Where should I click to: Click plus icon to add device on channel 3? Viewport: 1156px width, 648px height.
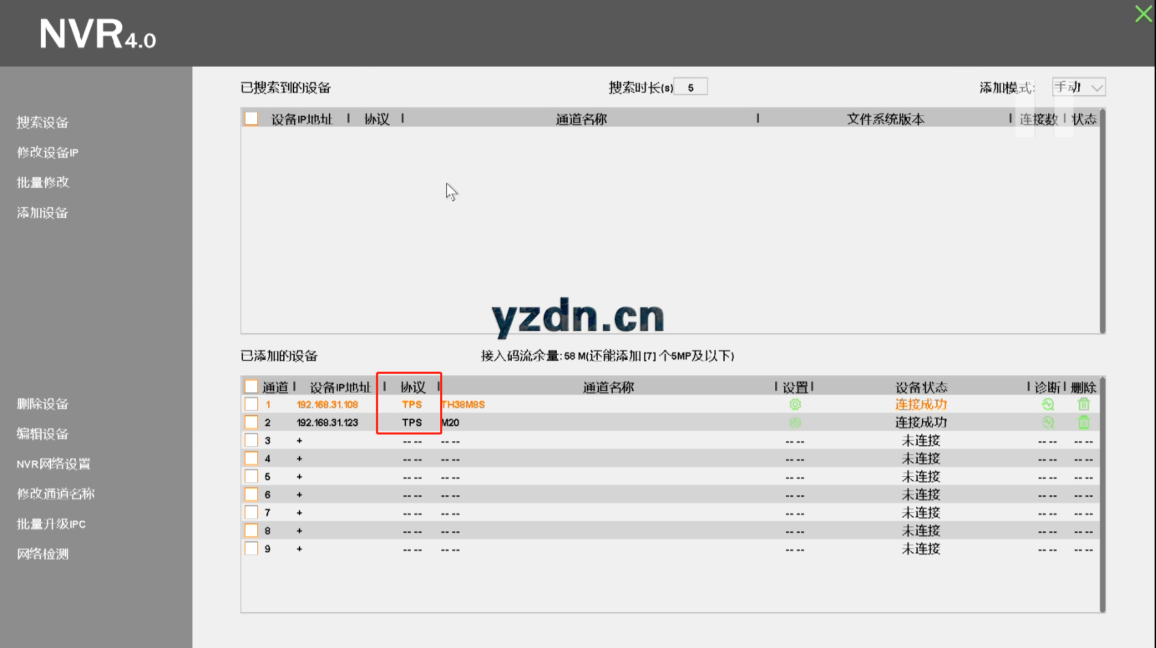point(299,440)
